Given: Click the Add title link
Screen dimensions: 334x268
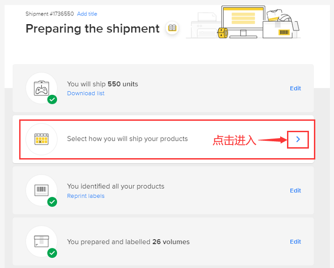Looking at the screenshot, I should pos(87,14).
